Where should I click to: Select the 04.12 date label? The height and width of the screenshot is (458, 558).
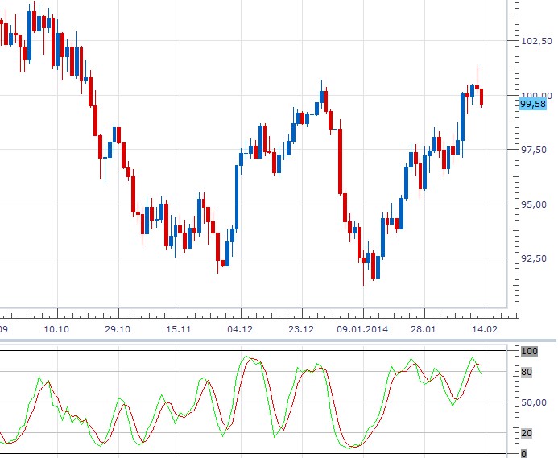point(240,329)
